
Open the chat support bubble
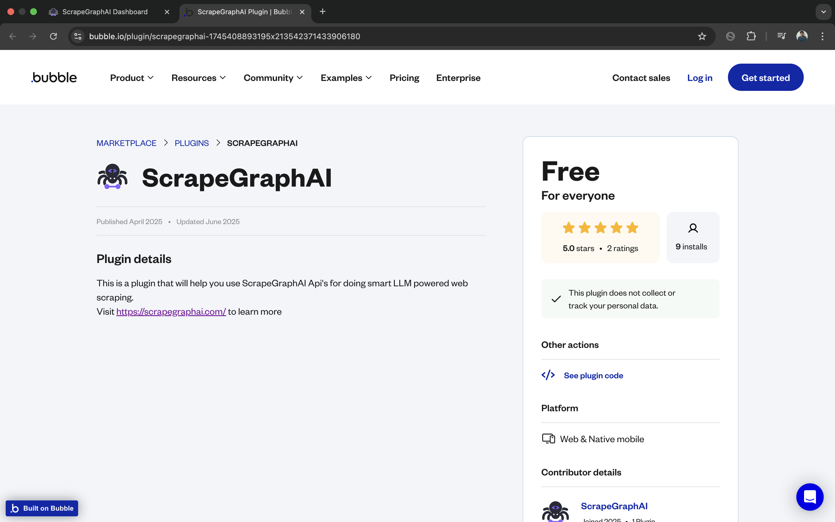809,497
